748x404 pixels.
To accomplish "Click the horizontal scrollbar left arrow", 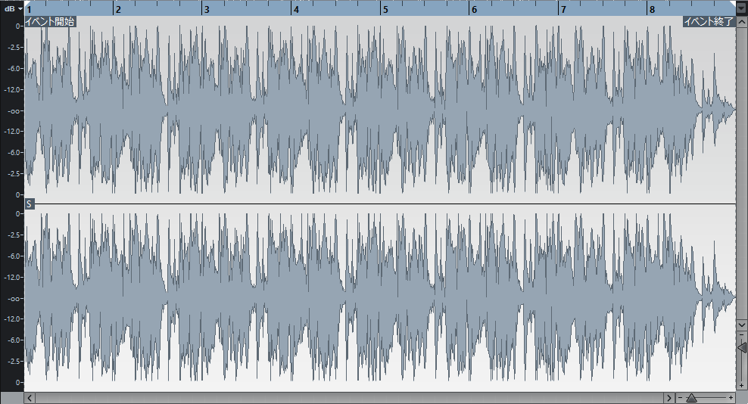I will pos(30,398).
